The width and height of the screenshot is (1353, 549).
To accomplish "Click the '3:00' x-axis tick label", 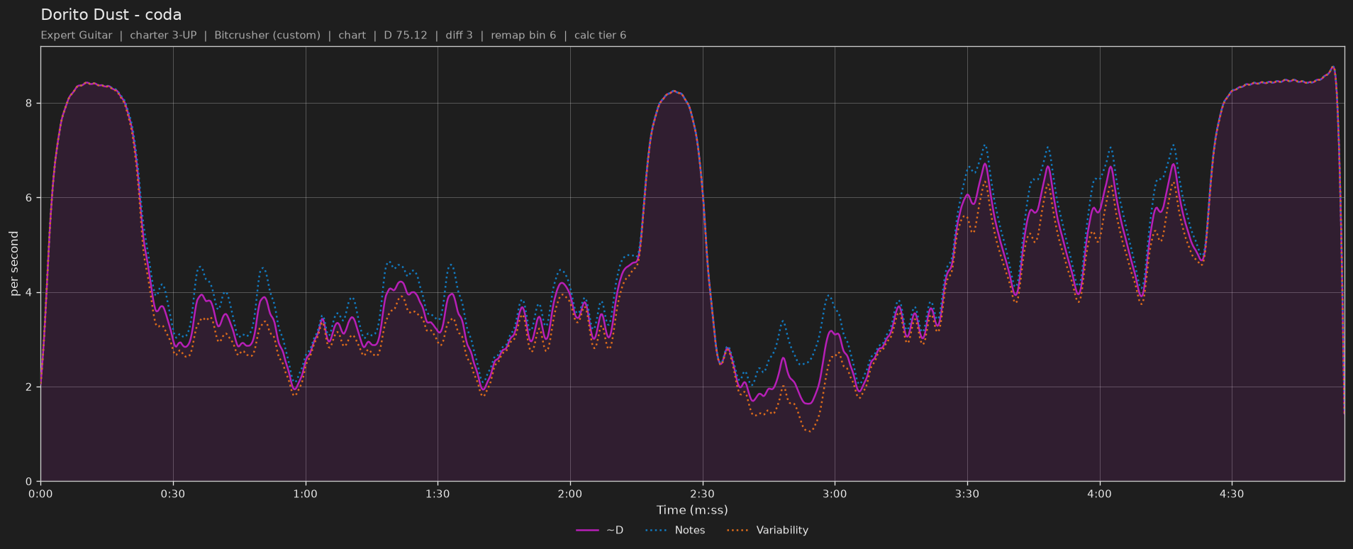I will pyautogui.click(x=835, y=494).
